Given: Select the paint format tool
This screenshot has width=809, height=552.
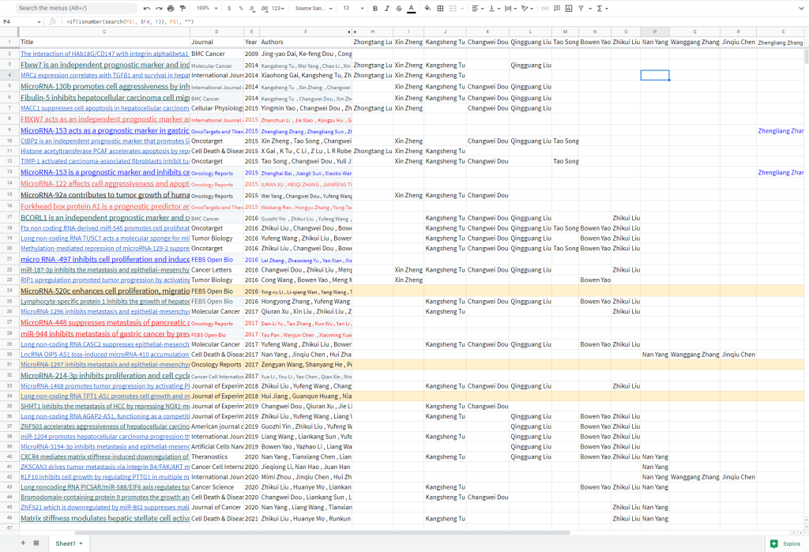Looking at the screenshot, I should tap(182, 8).
